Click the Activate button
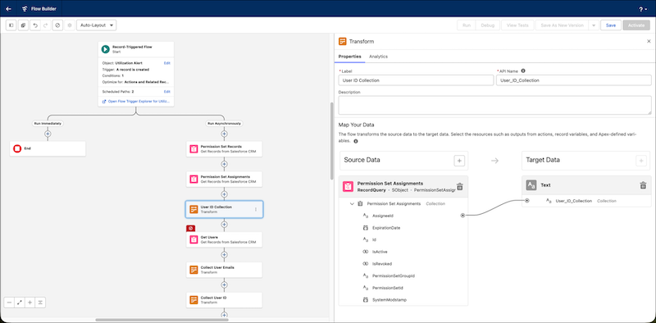This screenshot has height=323, width=656. coord(636,25)
